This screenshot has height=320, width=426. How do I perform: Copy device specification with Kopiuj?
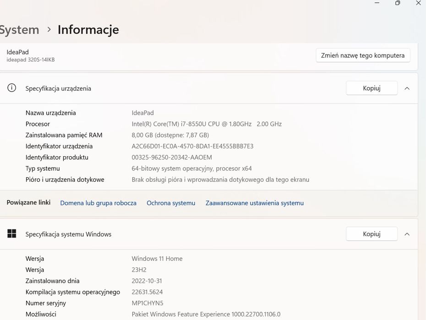(x=371, y=88)
